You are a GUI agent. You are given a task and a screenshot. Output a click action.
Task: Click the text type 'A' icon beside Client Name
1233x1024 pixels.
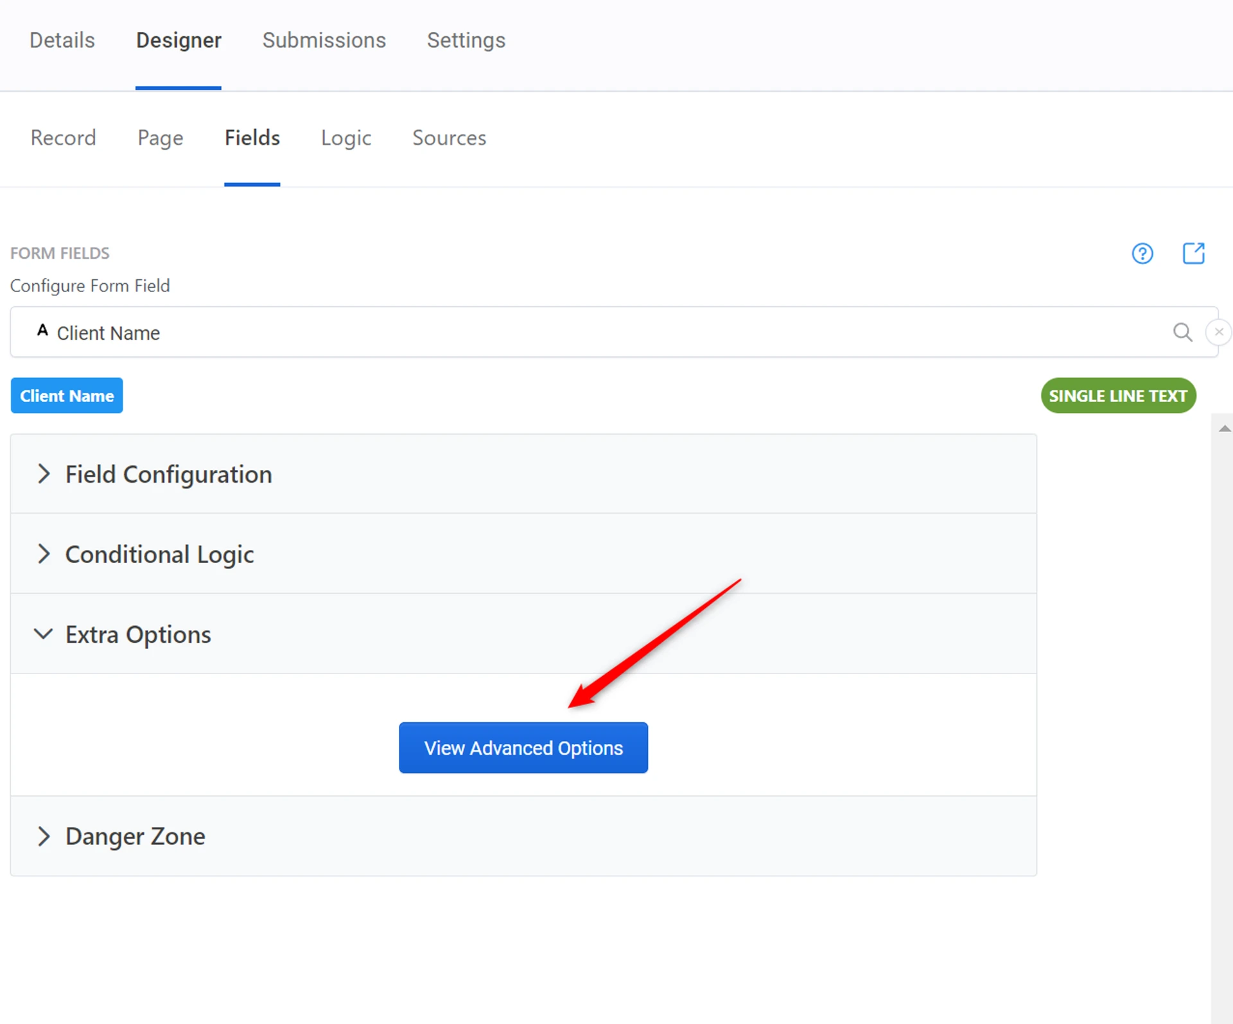[x=42, y=331]
